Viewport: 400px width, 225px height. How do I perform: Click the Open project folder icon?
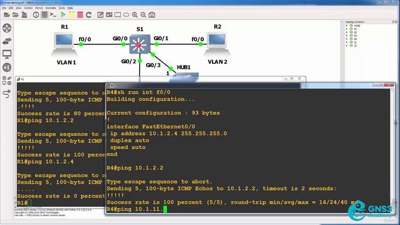[15, 15]
